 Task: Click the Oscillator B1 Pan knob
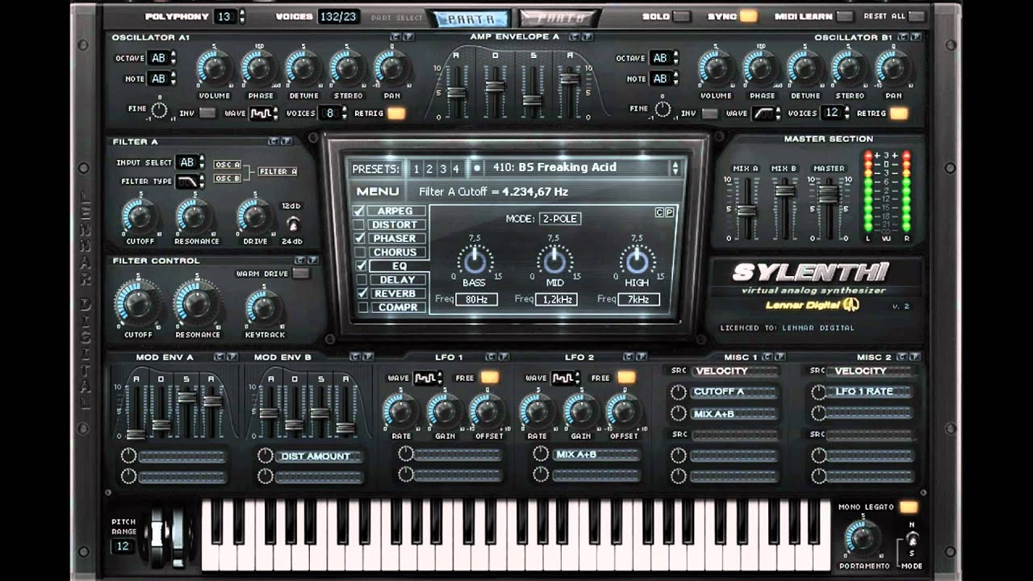[x=893, y=69]
